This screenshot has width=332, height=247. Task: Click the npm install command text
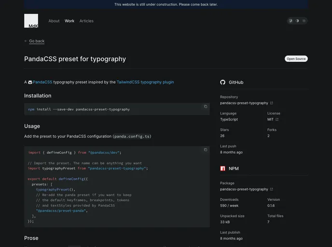79,110
